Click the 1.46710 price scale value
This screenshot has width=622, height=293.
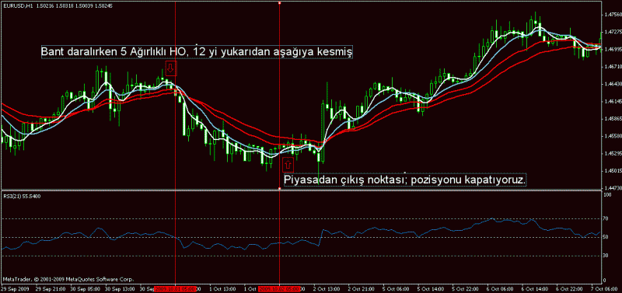pos(612,66)
